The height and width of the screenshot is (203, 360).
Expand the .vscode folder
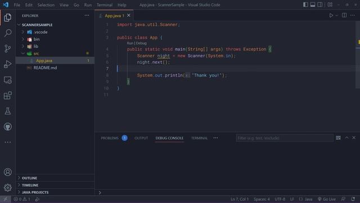point(55,32)
